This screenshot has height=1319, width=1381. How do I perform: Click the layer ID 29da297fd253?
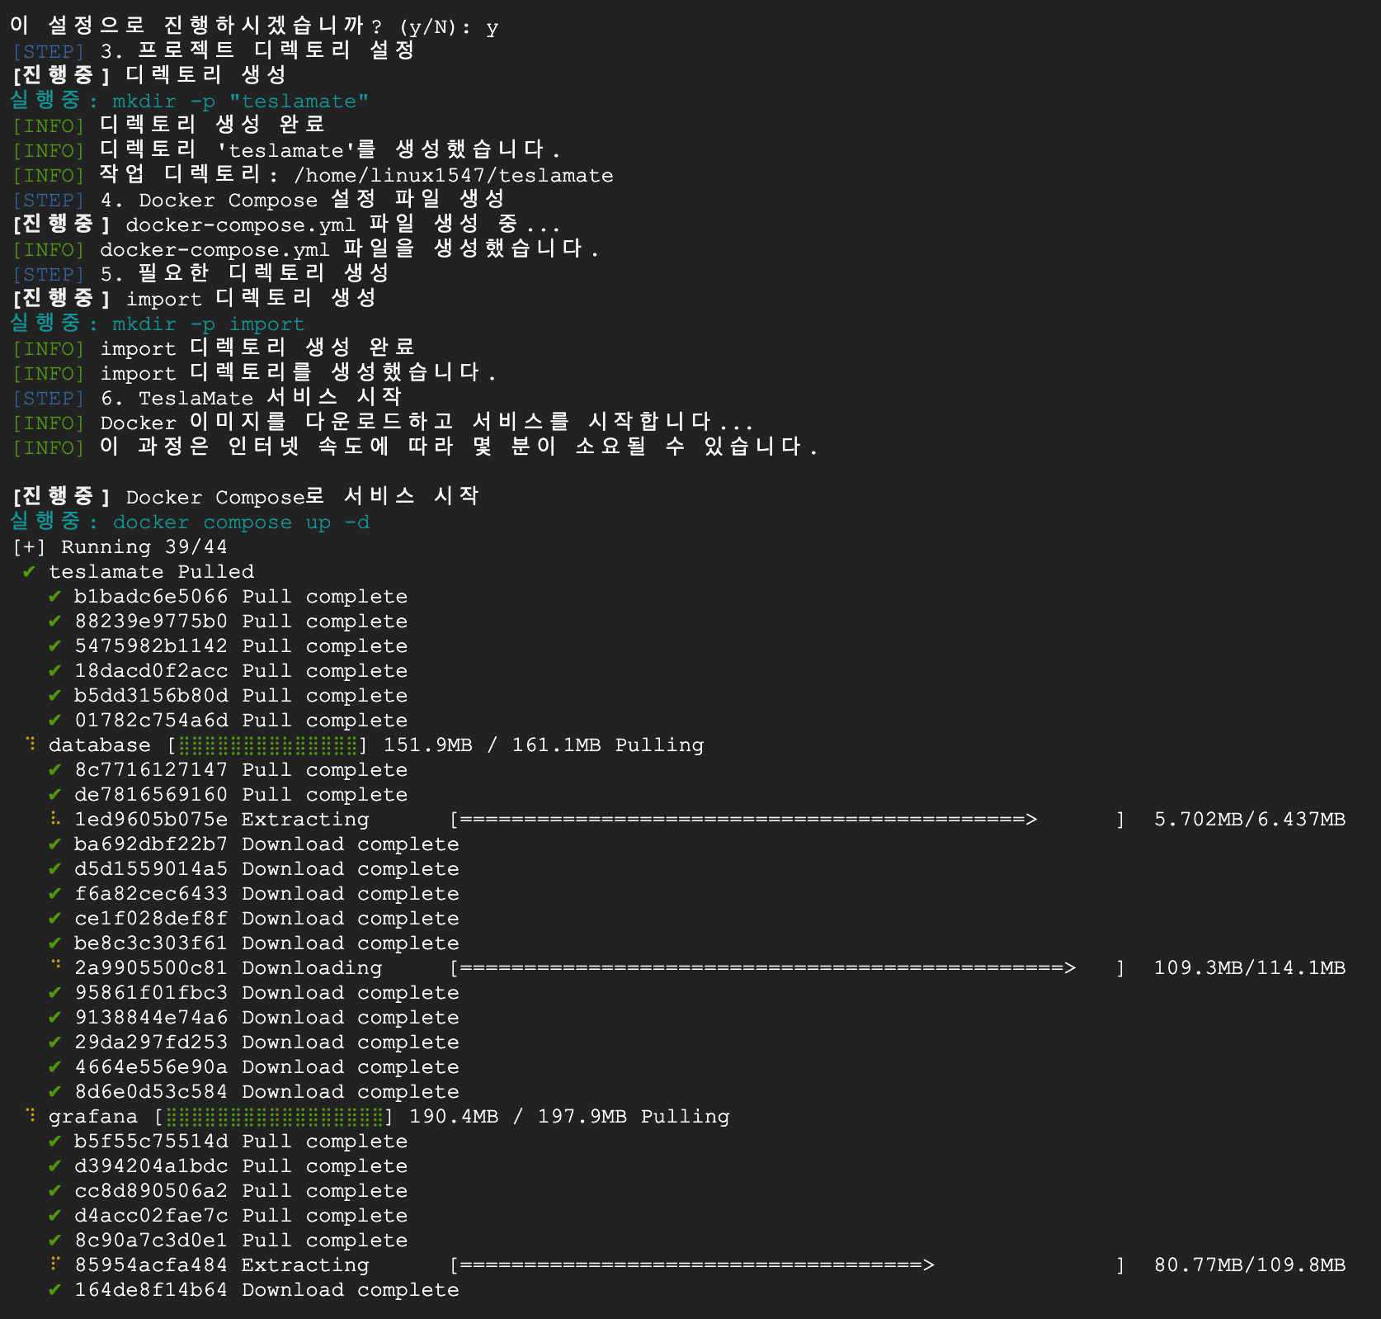151,1042
